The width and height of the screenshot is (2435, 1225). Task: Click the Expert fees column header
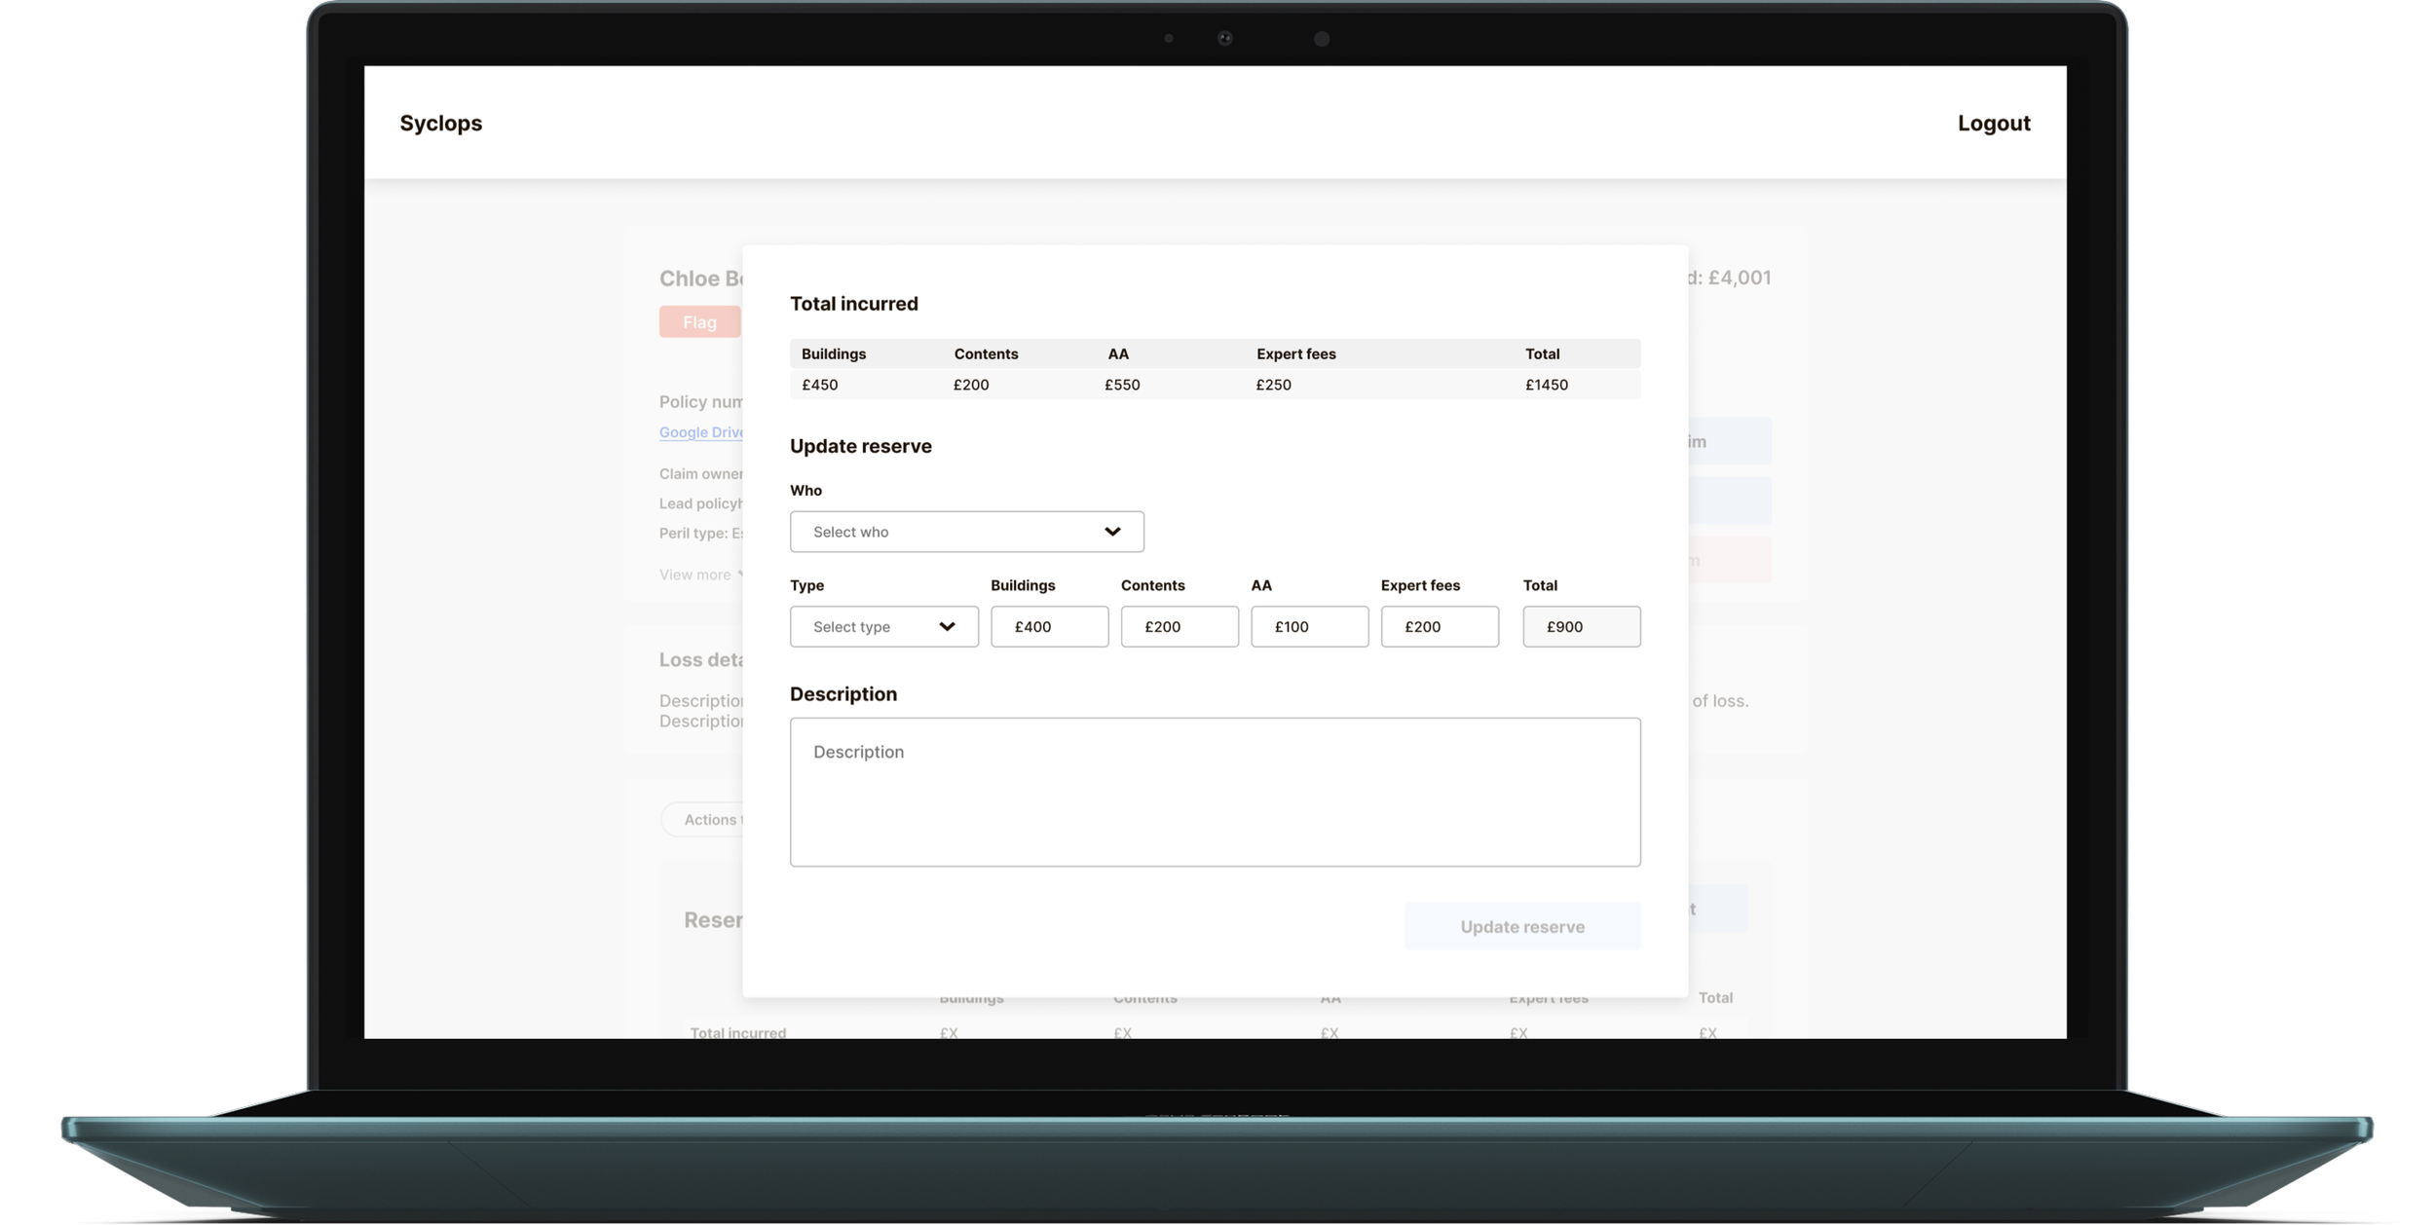coord(1295,353)
